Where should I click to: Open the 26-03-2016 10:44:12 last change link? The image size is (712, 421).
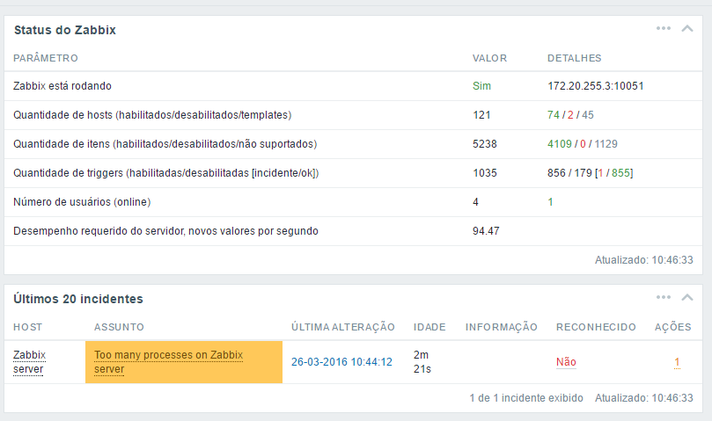click(x=341, y=361)
